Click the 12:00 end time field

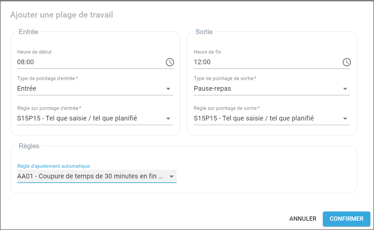[x=265, y=62]
